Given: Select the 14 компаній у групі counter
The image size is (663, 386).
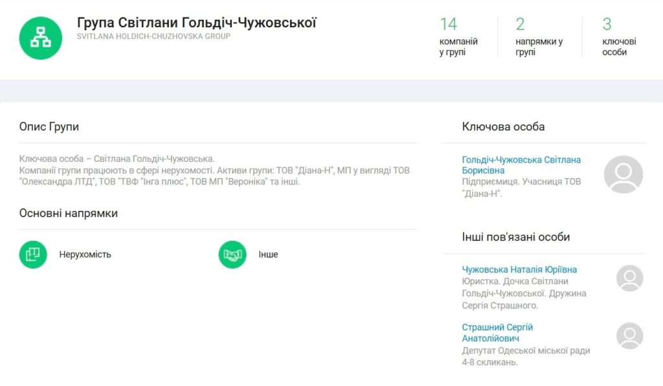Looking at the screenshot, I should (458, 37).
